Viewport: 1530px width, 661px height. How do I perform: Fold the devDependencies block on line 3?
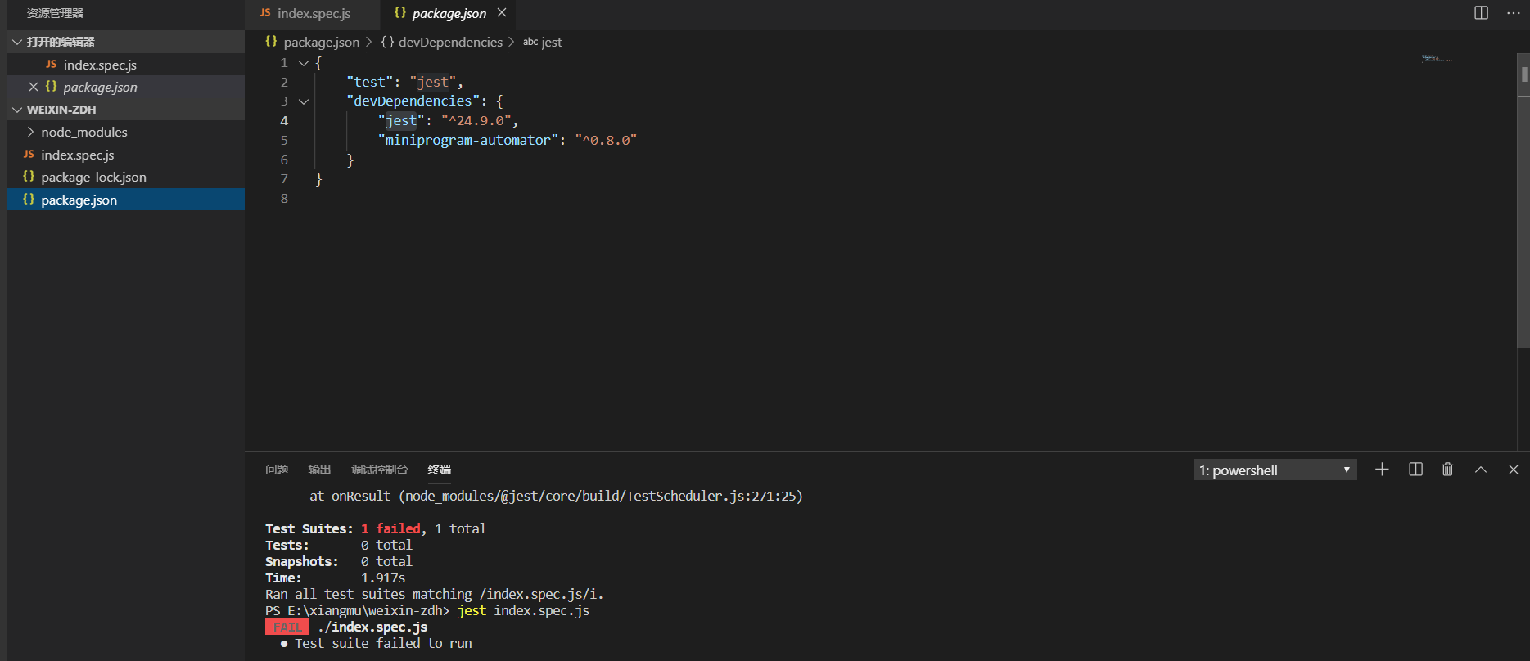(304, 101)
